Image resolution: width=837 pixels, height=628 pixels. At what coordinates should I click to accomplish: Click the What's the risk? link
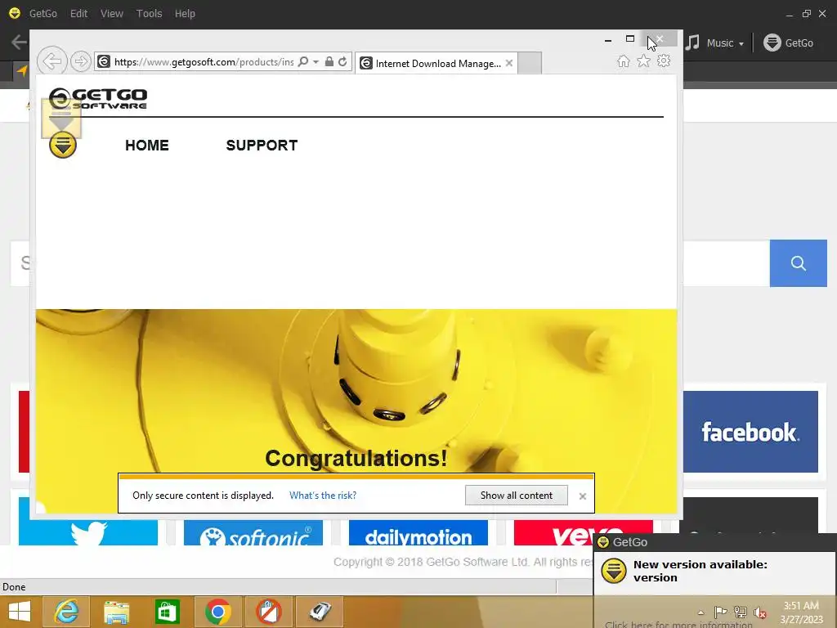pos(323,496)
